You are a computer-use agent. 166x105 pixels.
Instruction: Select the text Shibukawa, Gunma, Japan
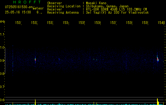tap(107, 6)
